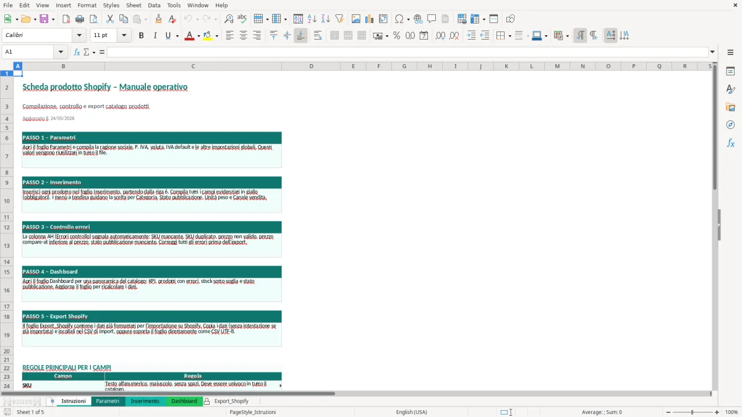The height and width of the screenshot is (417, 742).
Task: Open the Tools menu
Action: (x=174, y=5)
